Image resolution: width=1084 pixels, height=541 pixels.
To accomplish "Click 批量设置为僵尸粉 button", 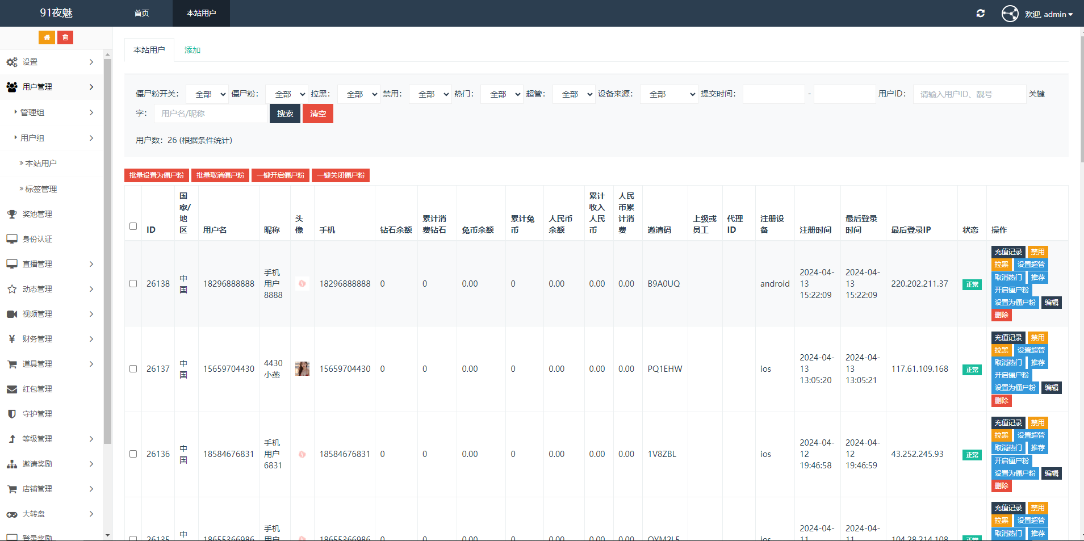I will click(x=156, y=175).
